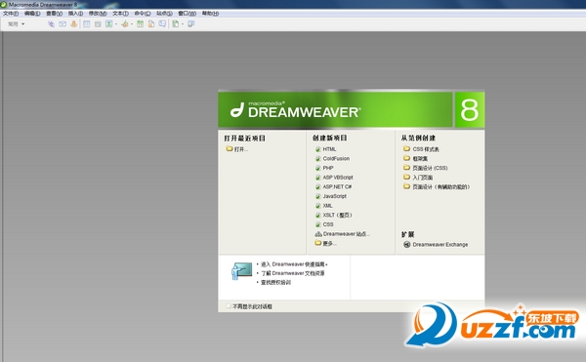
Task: Click the Comment speech bubble icon
Action: point(162,23)
